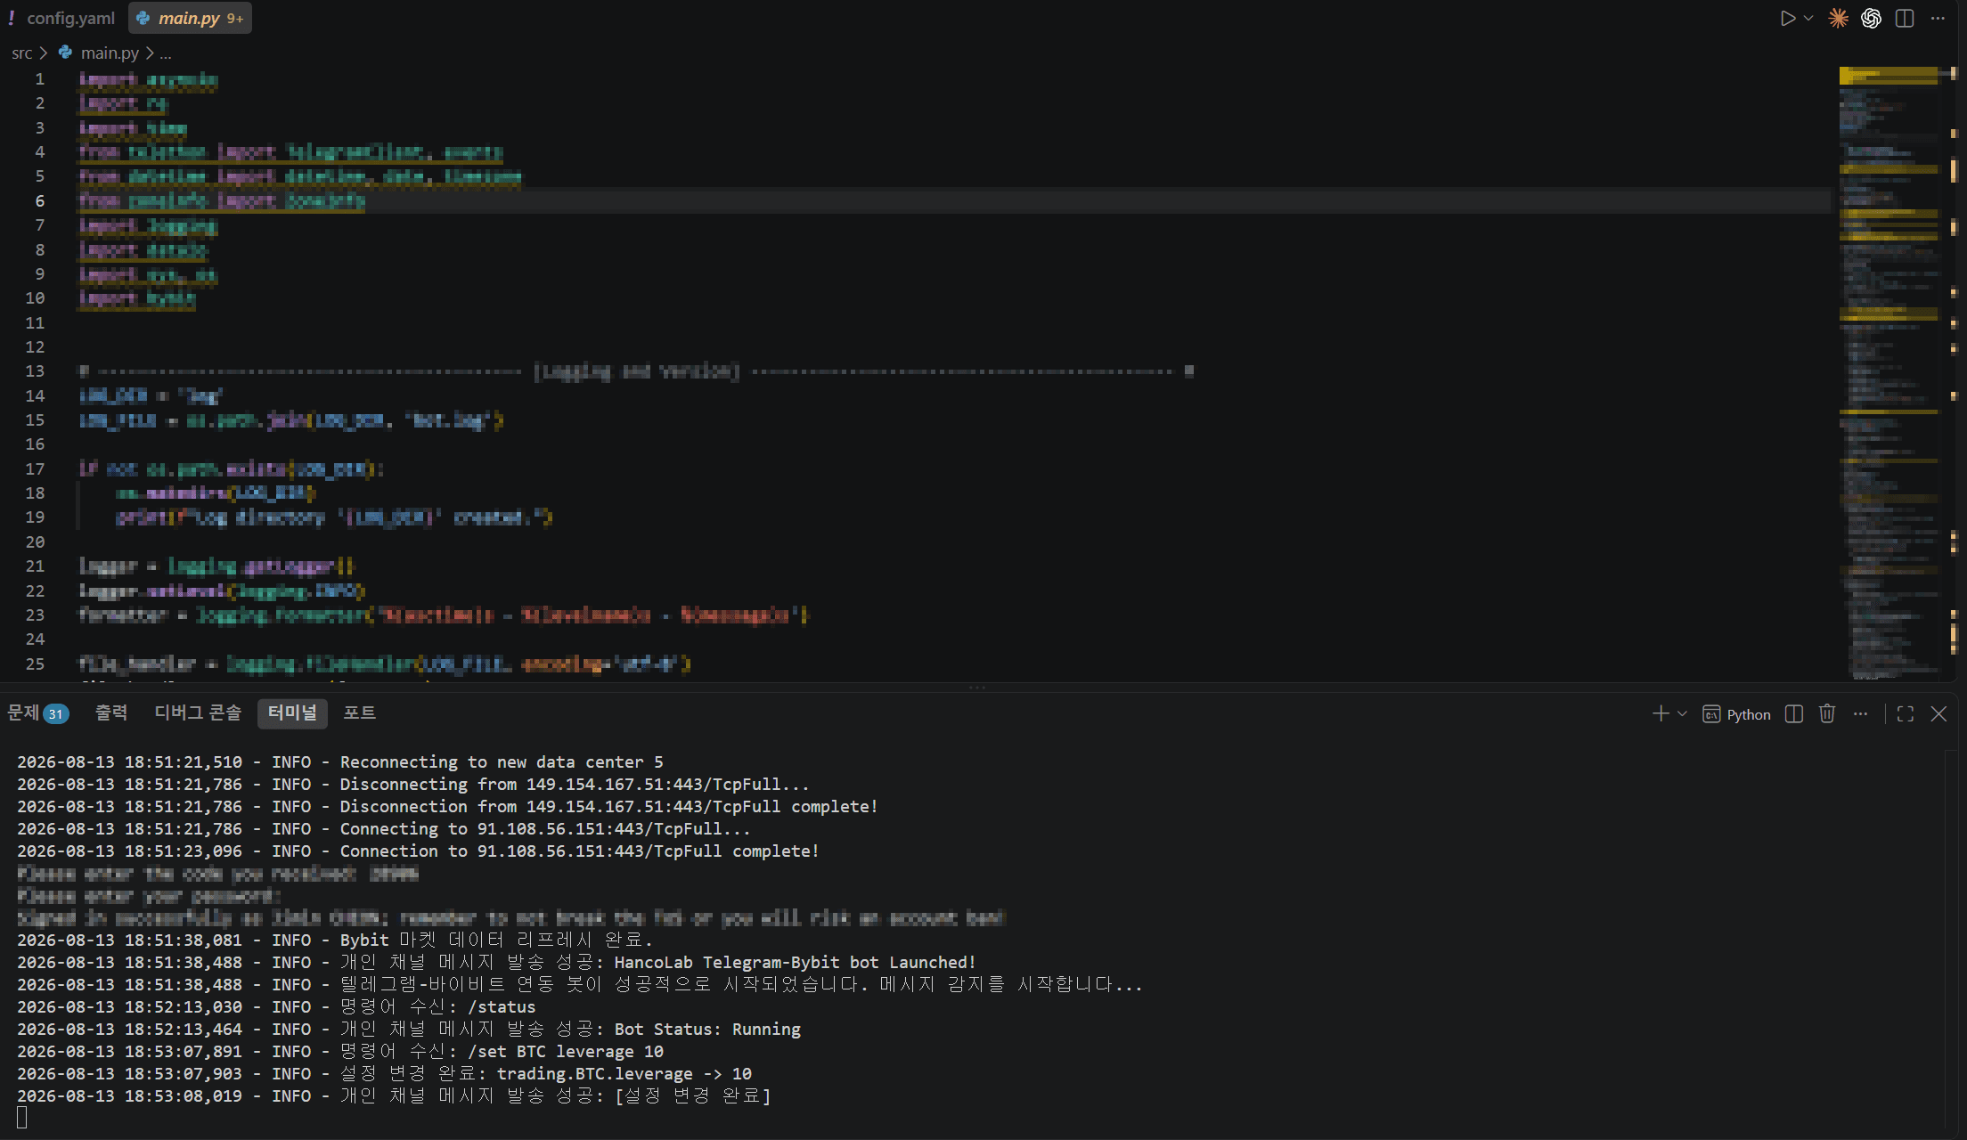Switch to the 디버그 콘솔 tab

198,713
